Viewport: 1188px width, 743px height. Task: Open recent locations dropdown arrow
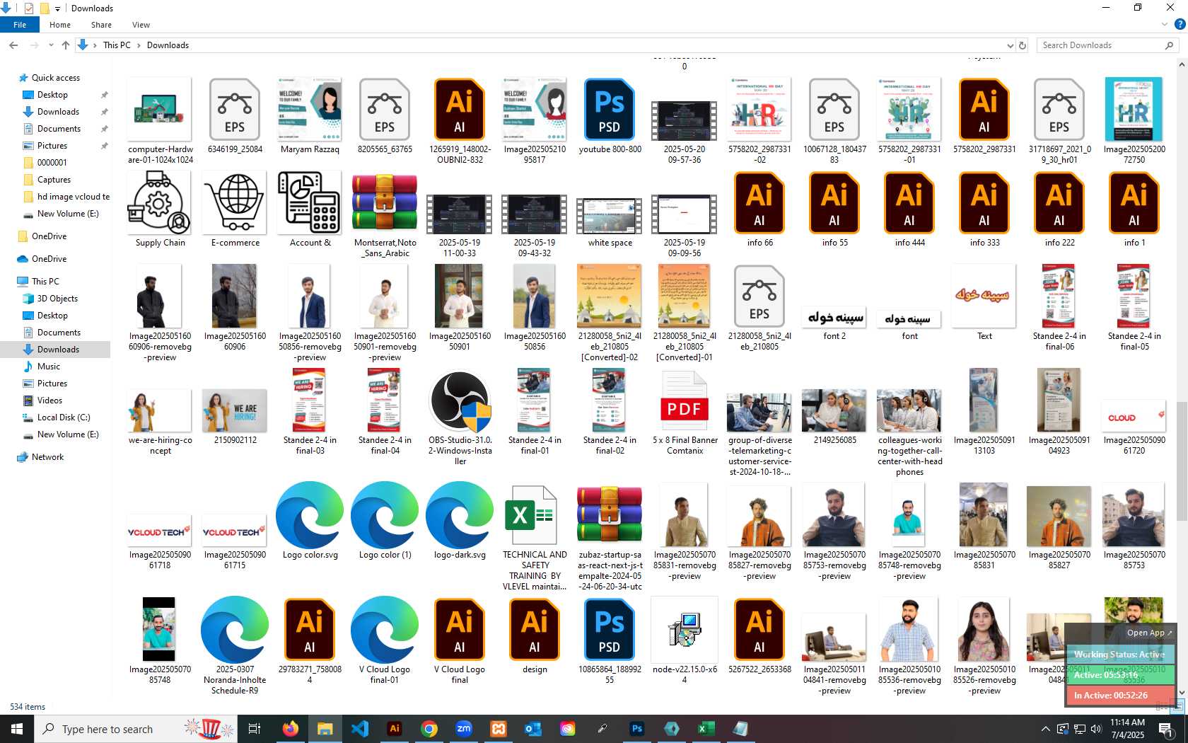[51, 45]
